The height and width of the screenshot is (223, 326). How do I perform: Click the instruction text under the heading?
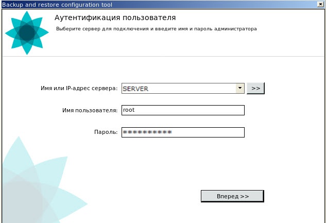tap(156, 29)
